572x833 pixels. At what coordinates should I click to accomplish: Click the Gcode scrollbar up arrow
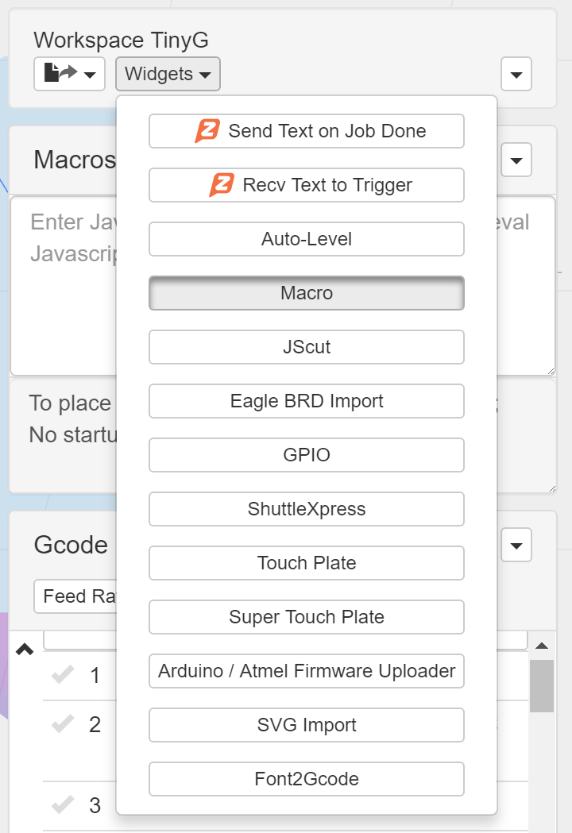click(x=542, y=646)
